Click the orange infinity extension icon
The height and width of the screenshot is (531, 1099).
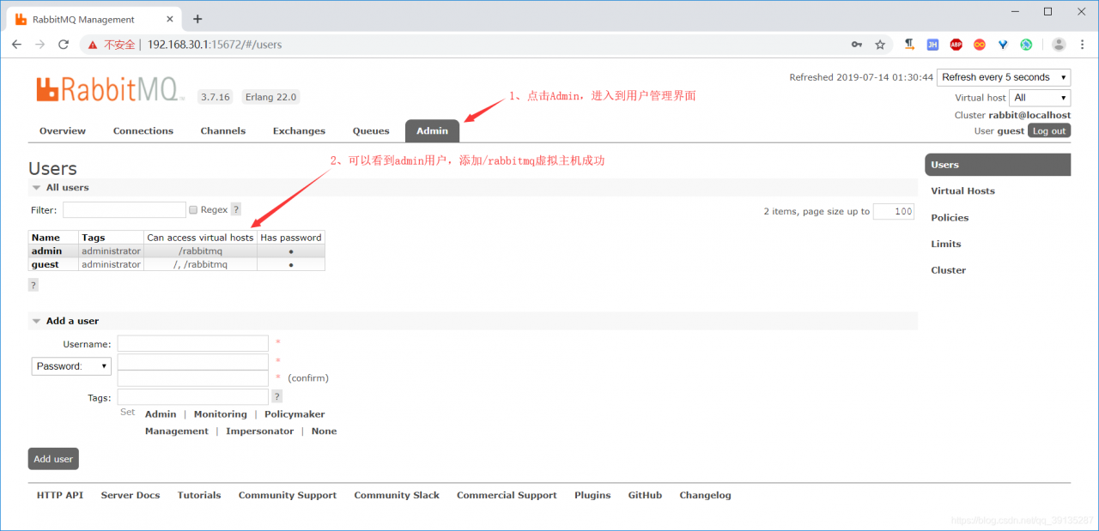pyautogui.click(x=980, y=45)
